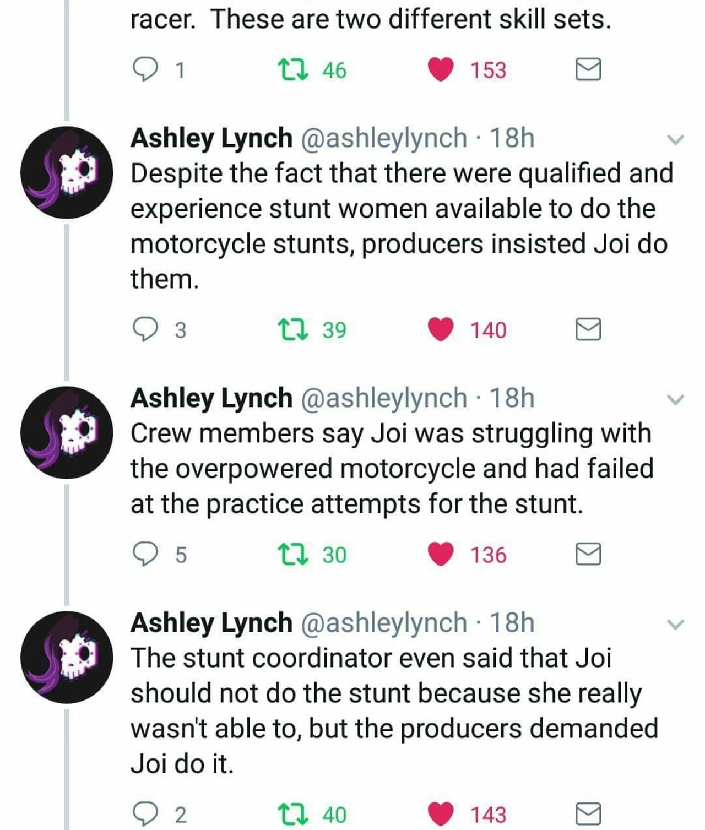The width and height of the screenshot is (705, 830).
Task: Open the stunt coordinator tweet menu chevron
Action: (675, 624)
